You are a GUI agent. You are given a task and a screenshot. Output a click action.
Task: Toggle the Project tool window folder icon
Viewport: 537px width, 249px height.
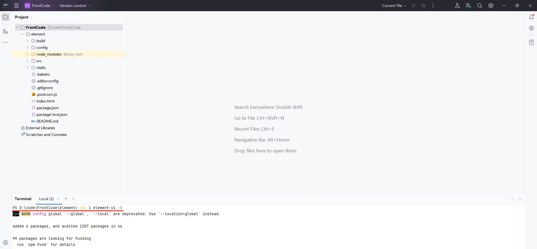point(6,17)
